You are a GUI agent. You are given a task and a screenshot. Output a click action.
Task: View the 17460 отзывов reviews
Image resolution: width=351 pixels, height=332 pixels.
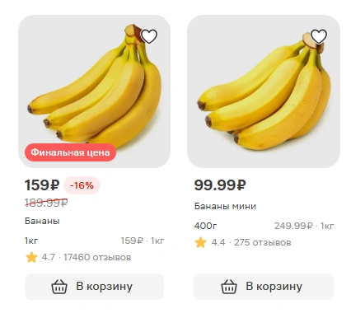coord(97,257)
